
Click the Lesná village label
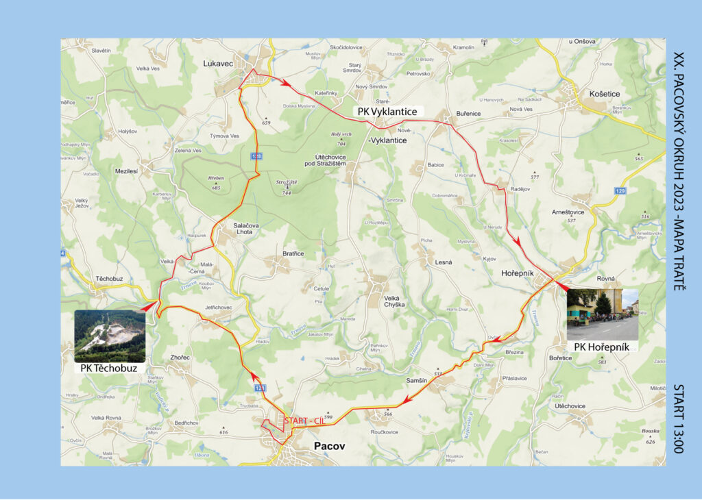pyautogui.click(x=444, y=262)
